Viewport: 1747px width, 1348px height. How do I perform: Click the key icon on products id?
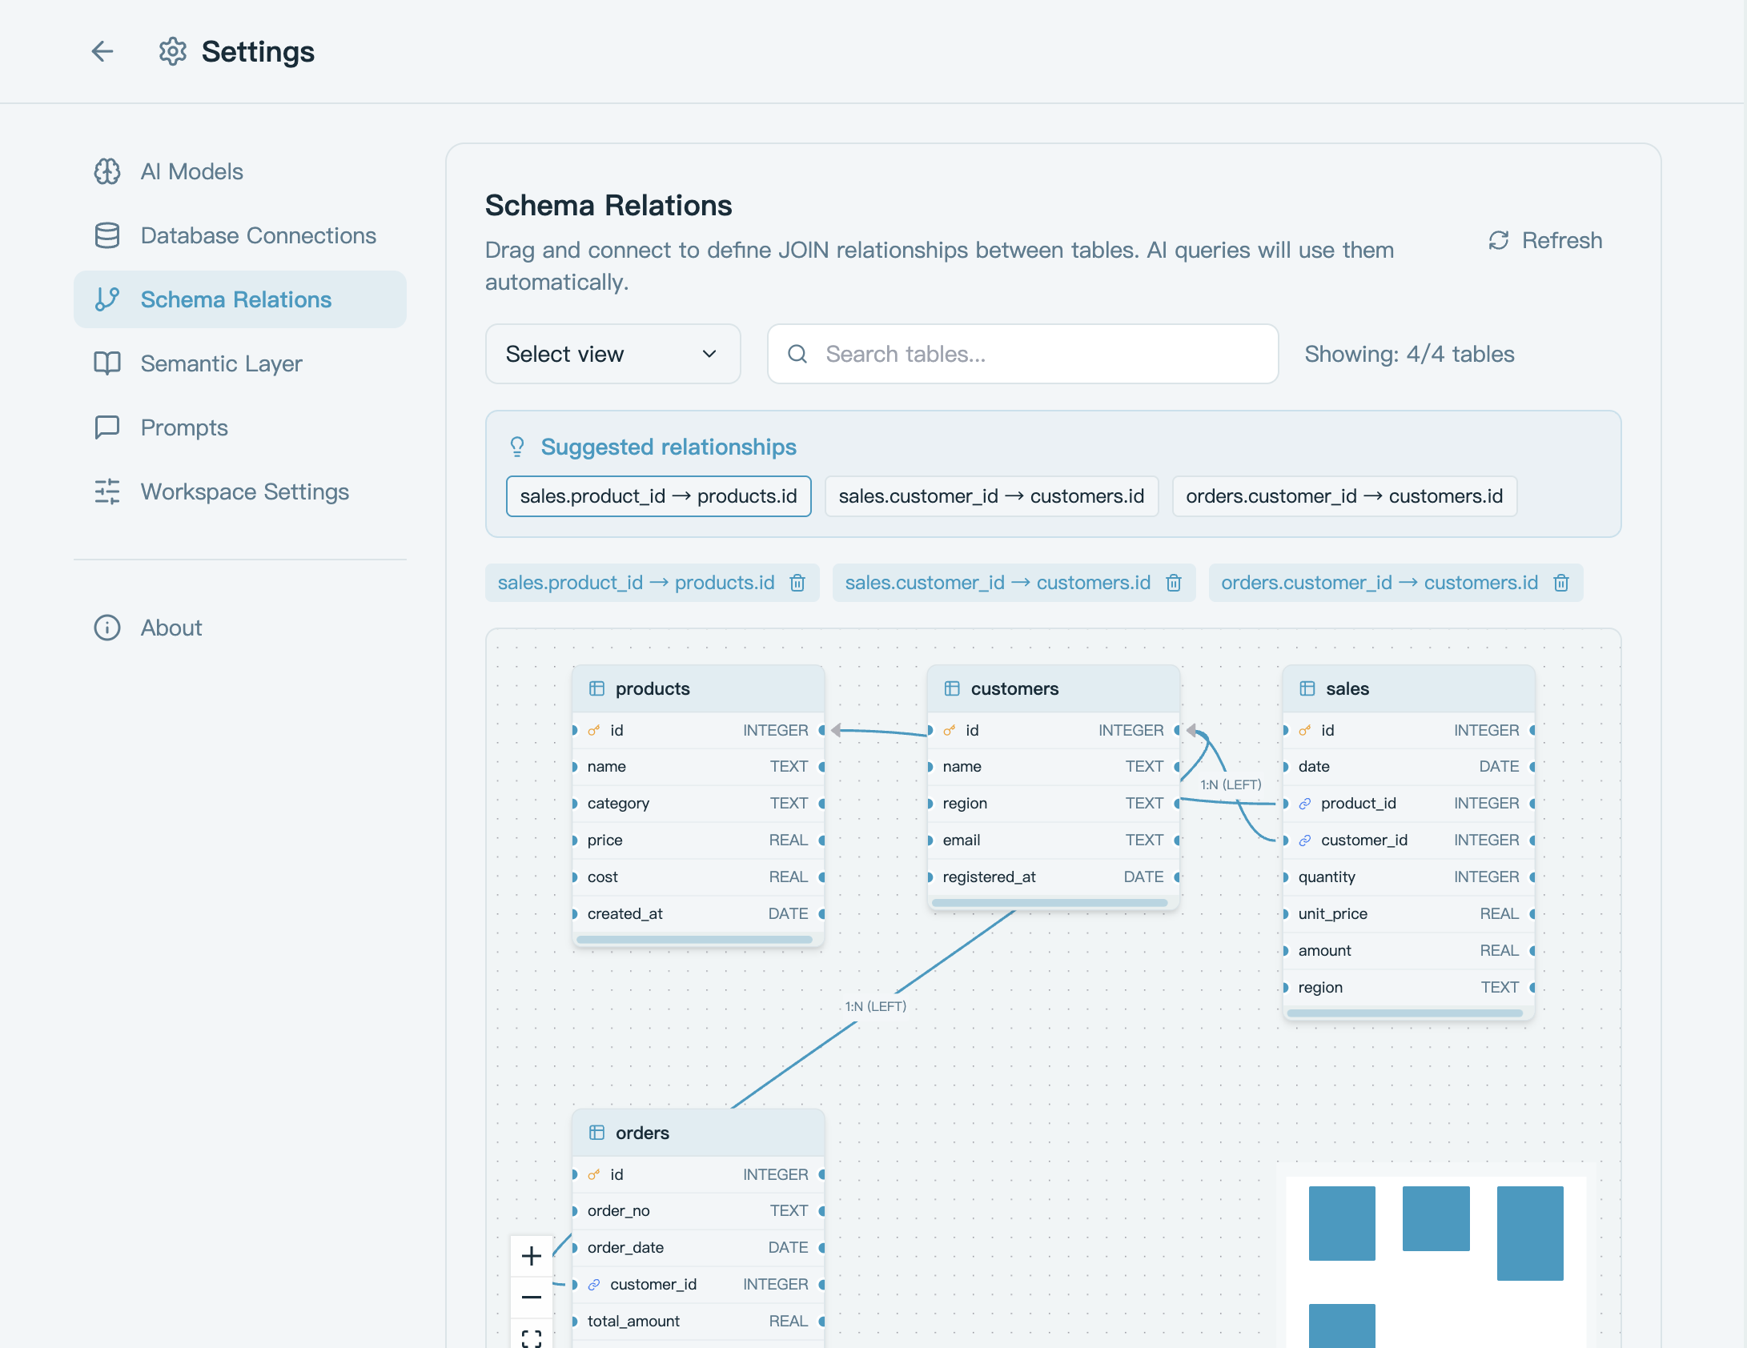(x=594, y=730)
